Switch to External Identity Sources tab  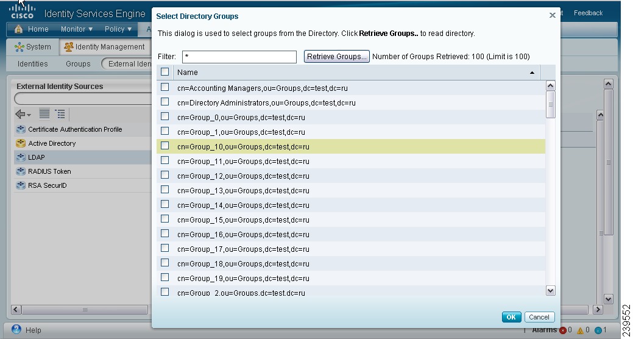pos(127,64)
